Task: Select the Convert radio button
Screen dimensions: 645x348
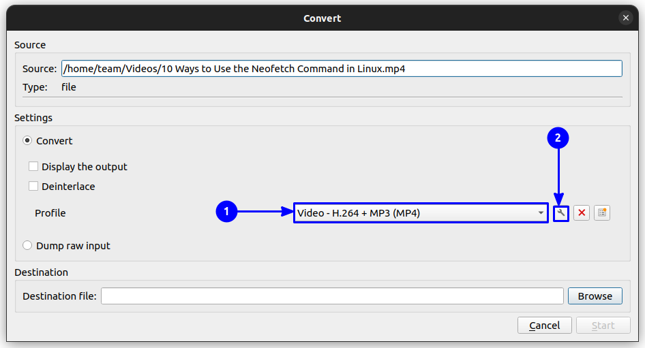Action: pyautogui.click(x=27, y=141)
